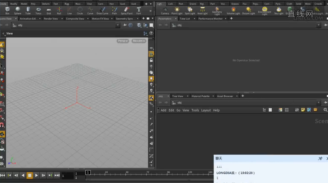Image resolution: width=328 pixels, height=183 pixels.
Task: Expand the scene view obj path dropdown
Action: 118,25
